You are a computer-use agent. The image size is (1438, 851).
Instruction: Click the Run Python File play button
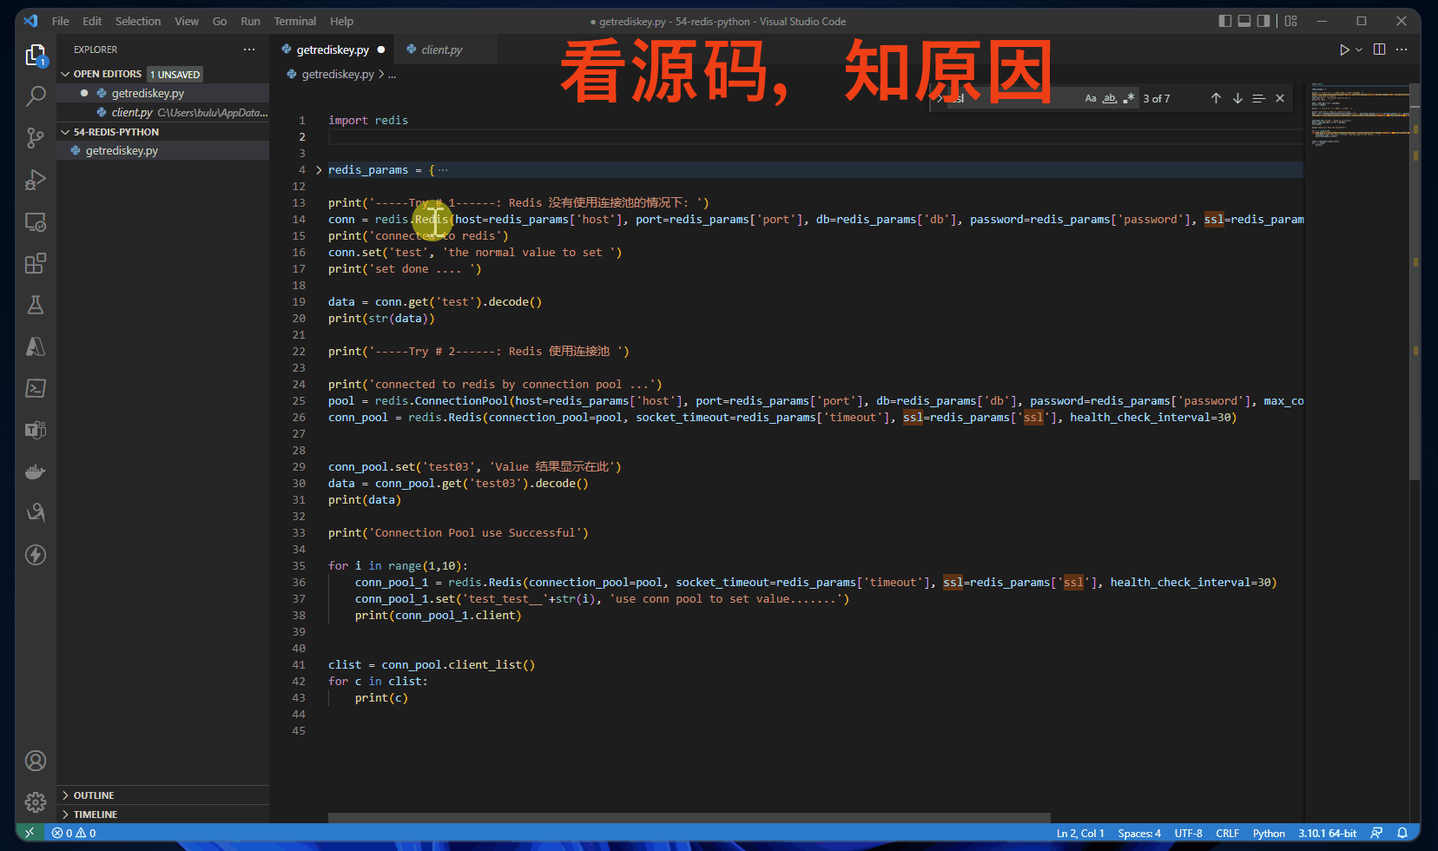click(x=1343, y=49)
